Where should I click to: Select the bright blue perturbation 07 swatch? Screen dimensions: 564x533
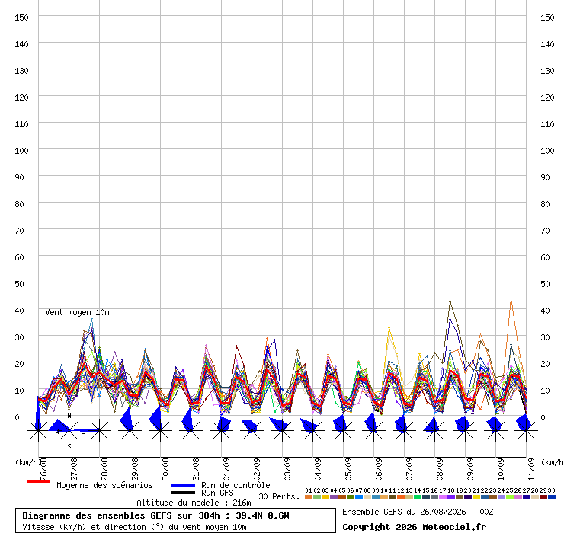pyautogui.click(x=359, y=497)
